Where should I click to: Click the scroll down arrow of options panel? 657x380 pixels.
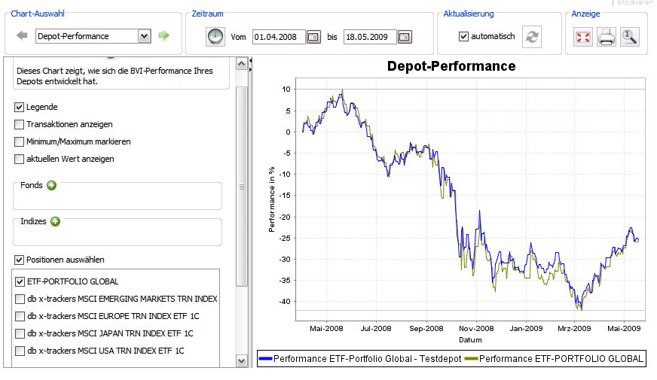[x=242, y=360]
